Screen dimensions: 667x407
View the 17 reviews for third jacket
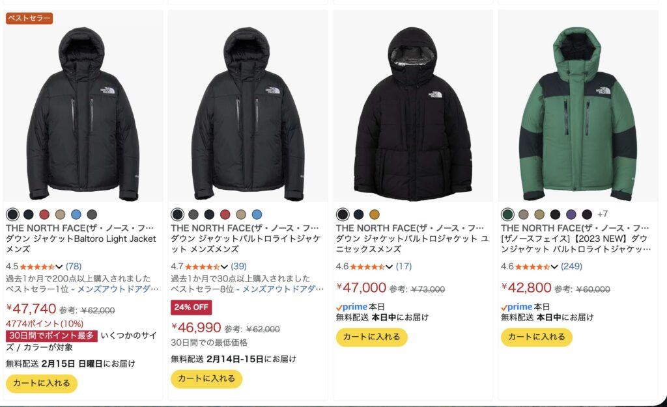(x=404, y=266)
